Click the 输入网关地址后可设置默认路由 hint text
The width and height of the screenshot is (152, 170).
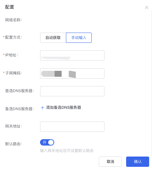[67, 151]
